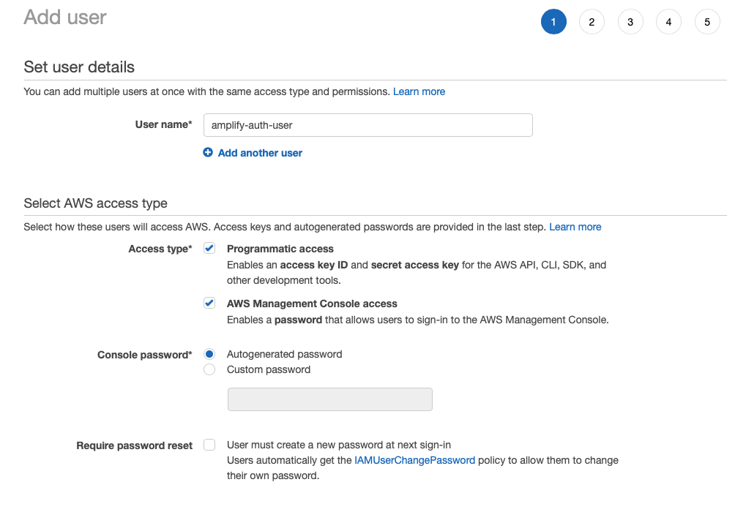This screenshot has width=746, height=523.
Task: Disable the Programmatic access checkbox
Action: (209, 248)
